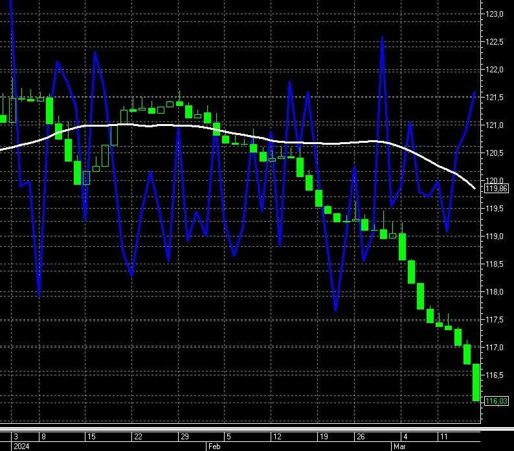
Task: Click the 119,5 price axis label
Action: pyautogui.click(x=495, y=209)
